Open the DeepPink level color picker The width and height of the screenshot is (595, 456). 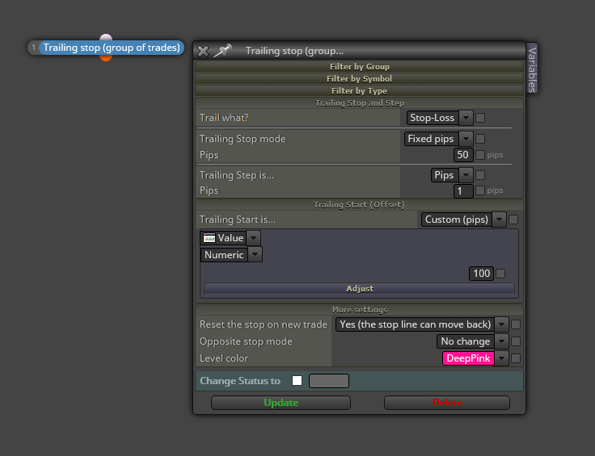[468, 358]
